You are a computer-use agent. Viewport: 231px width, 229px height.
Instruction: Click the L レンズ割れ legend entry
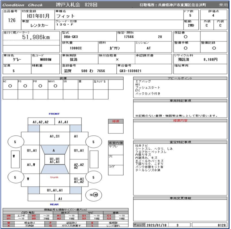[107, 226]
